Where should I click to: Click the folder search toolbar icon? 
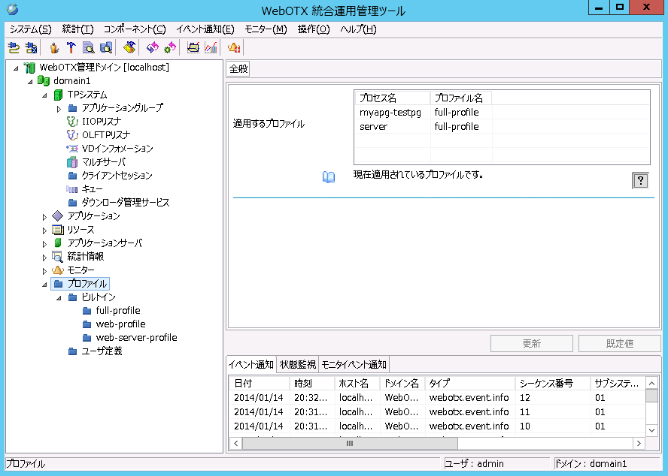click(x=105, y=47)
